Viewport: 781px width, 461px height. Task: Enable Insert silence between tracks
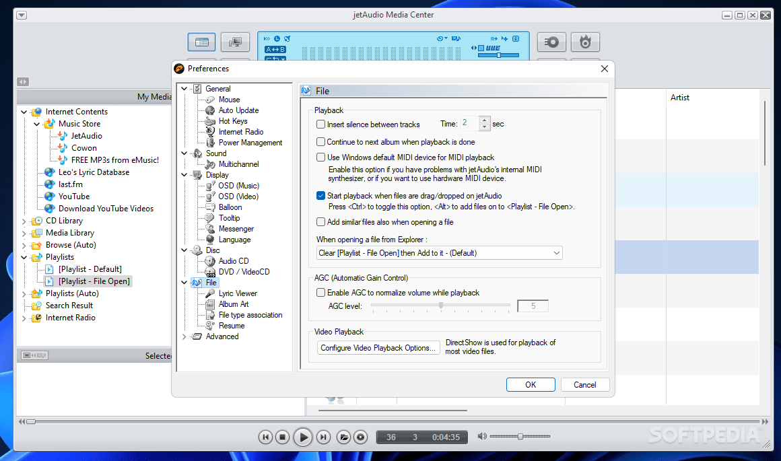pos(320,124)
